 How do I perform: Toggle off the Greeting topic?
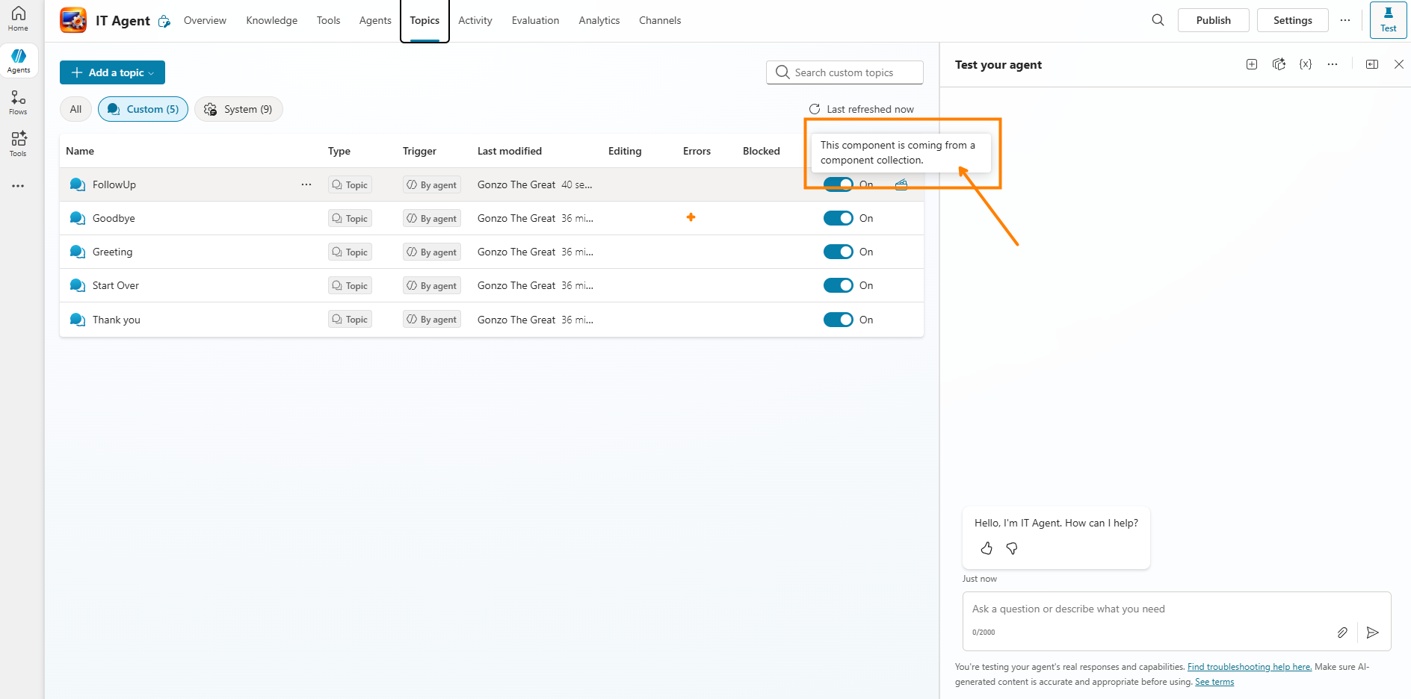(838, 252)
